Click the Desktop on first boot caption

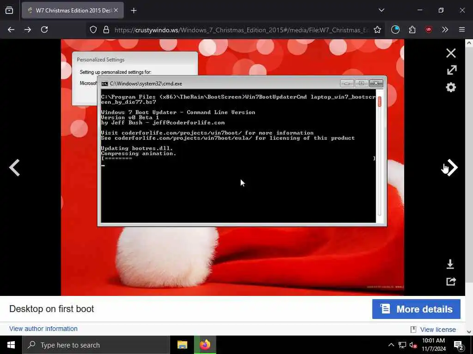coord(52,309)
